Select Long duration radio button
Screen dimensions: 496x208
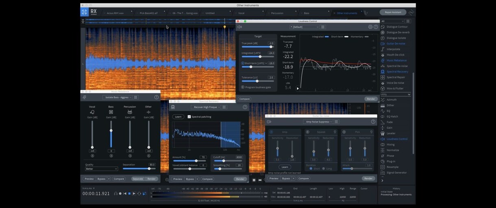tap(324, 169)
